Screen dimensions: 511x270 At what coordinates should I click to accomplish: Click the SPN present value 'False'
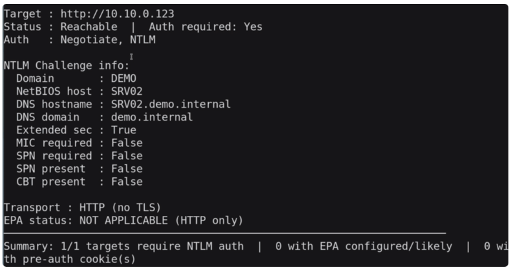click(x=127, y=169)
